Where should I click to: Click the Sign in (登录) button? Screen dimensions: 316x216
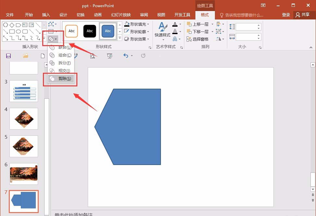(286, 15)
